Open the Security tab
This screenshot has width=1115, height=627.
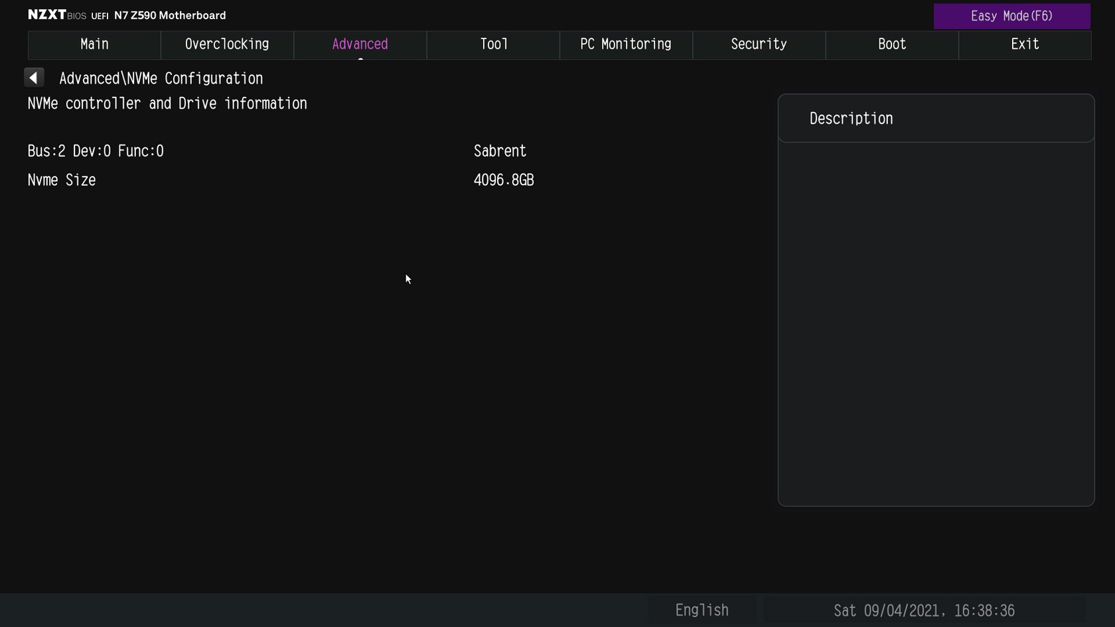pyautogui.click(x=759, y=44)
